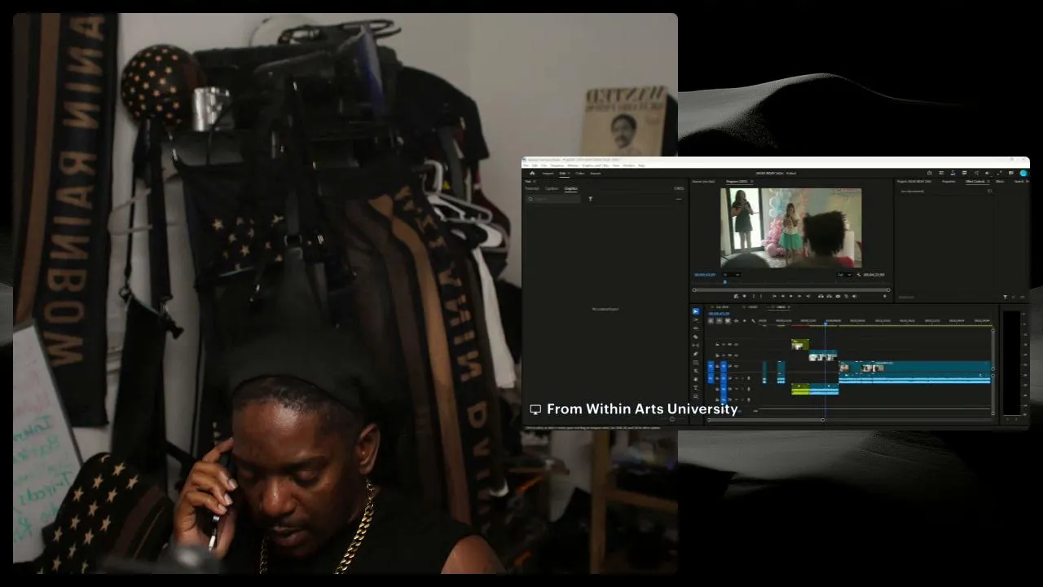Toggle track output eye for second video track
This screenshot has height=587, width=1043.
(736, 355)
